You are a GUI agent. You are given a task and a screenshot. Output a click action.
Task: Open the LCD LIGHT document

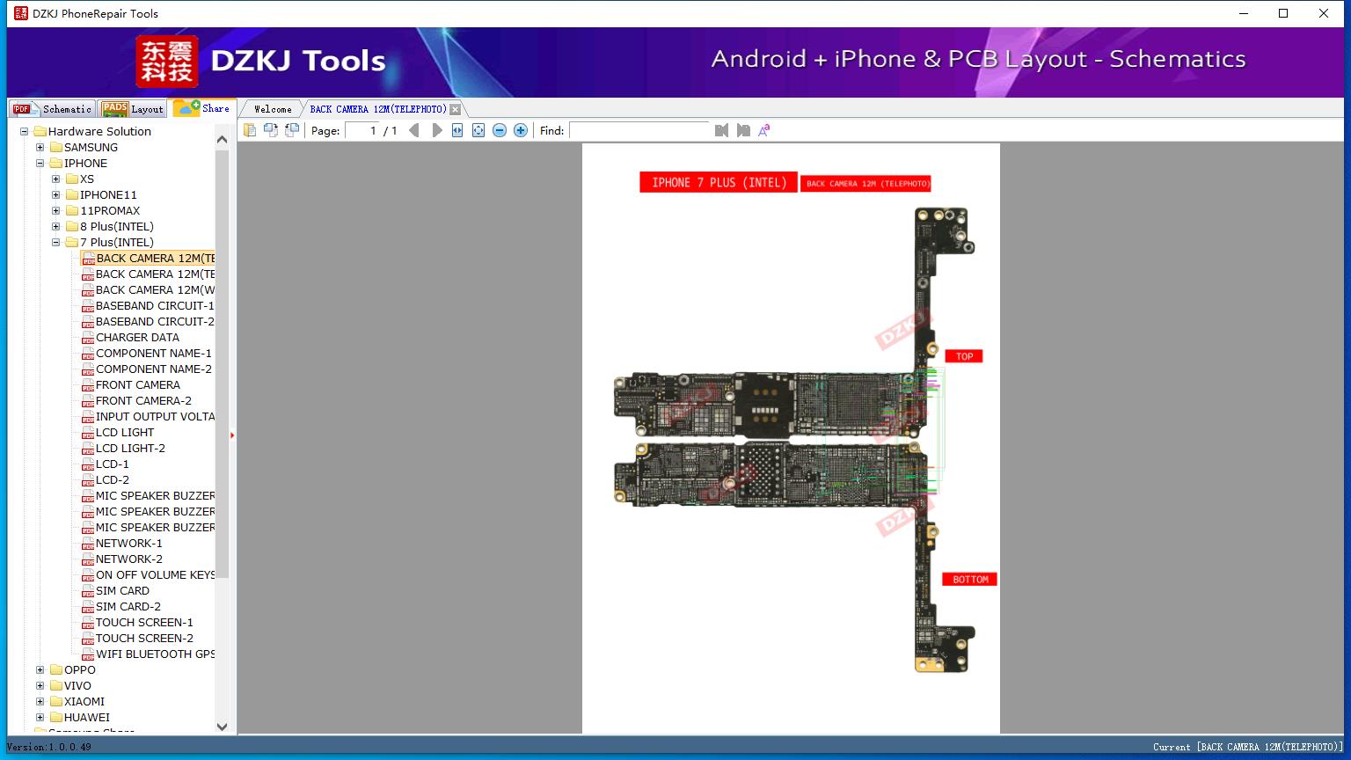(125, 432)
